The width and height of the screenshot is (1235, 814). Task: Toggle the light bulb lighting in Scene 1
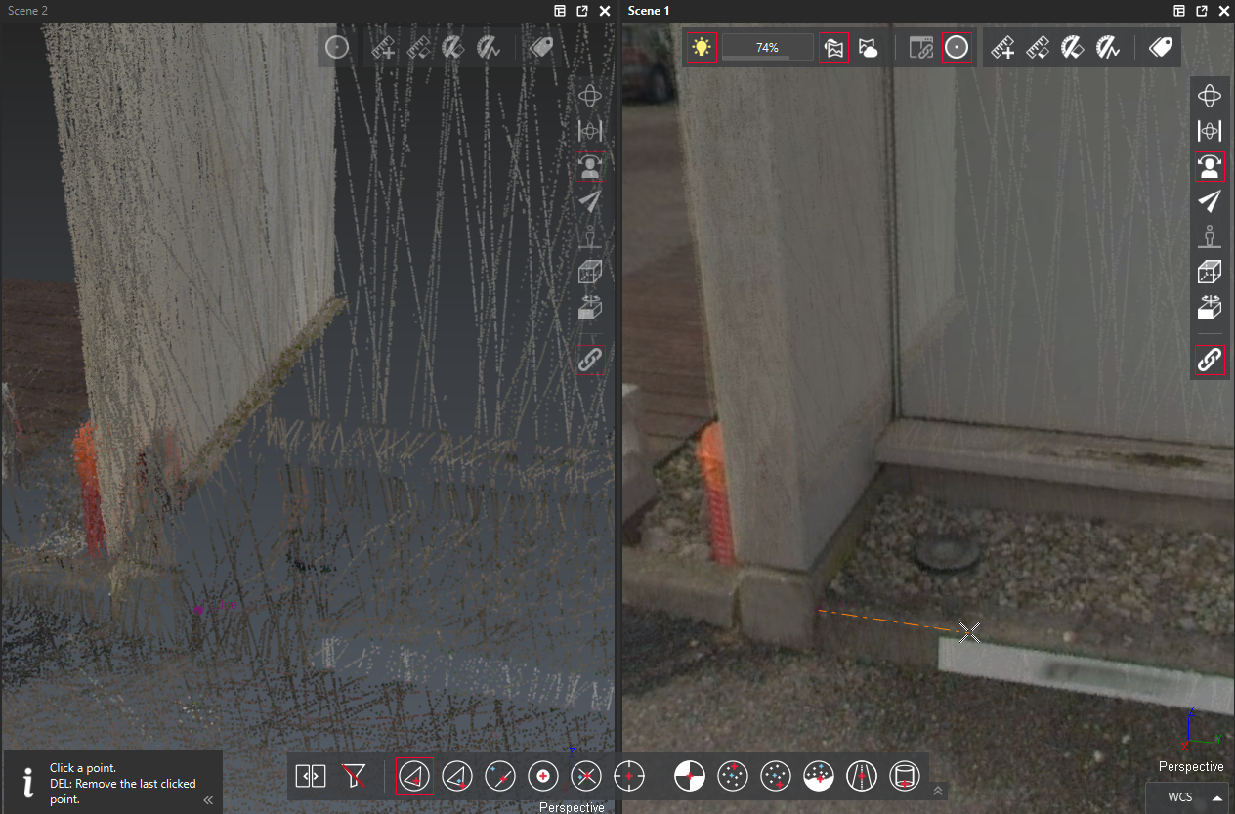[x=701, y=47]
